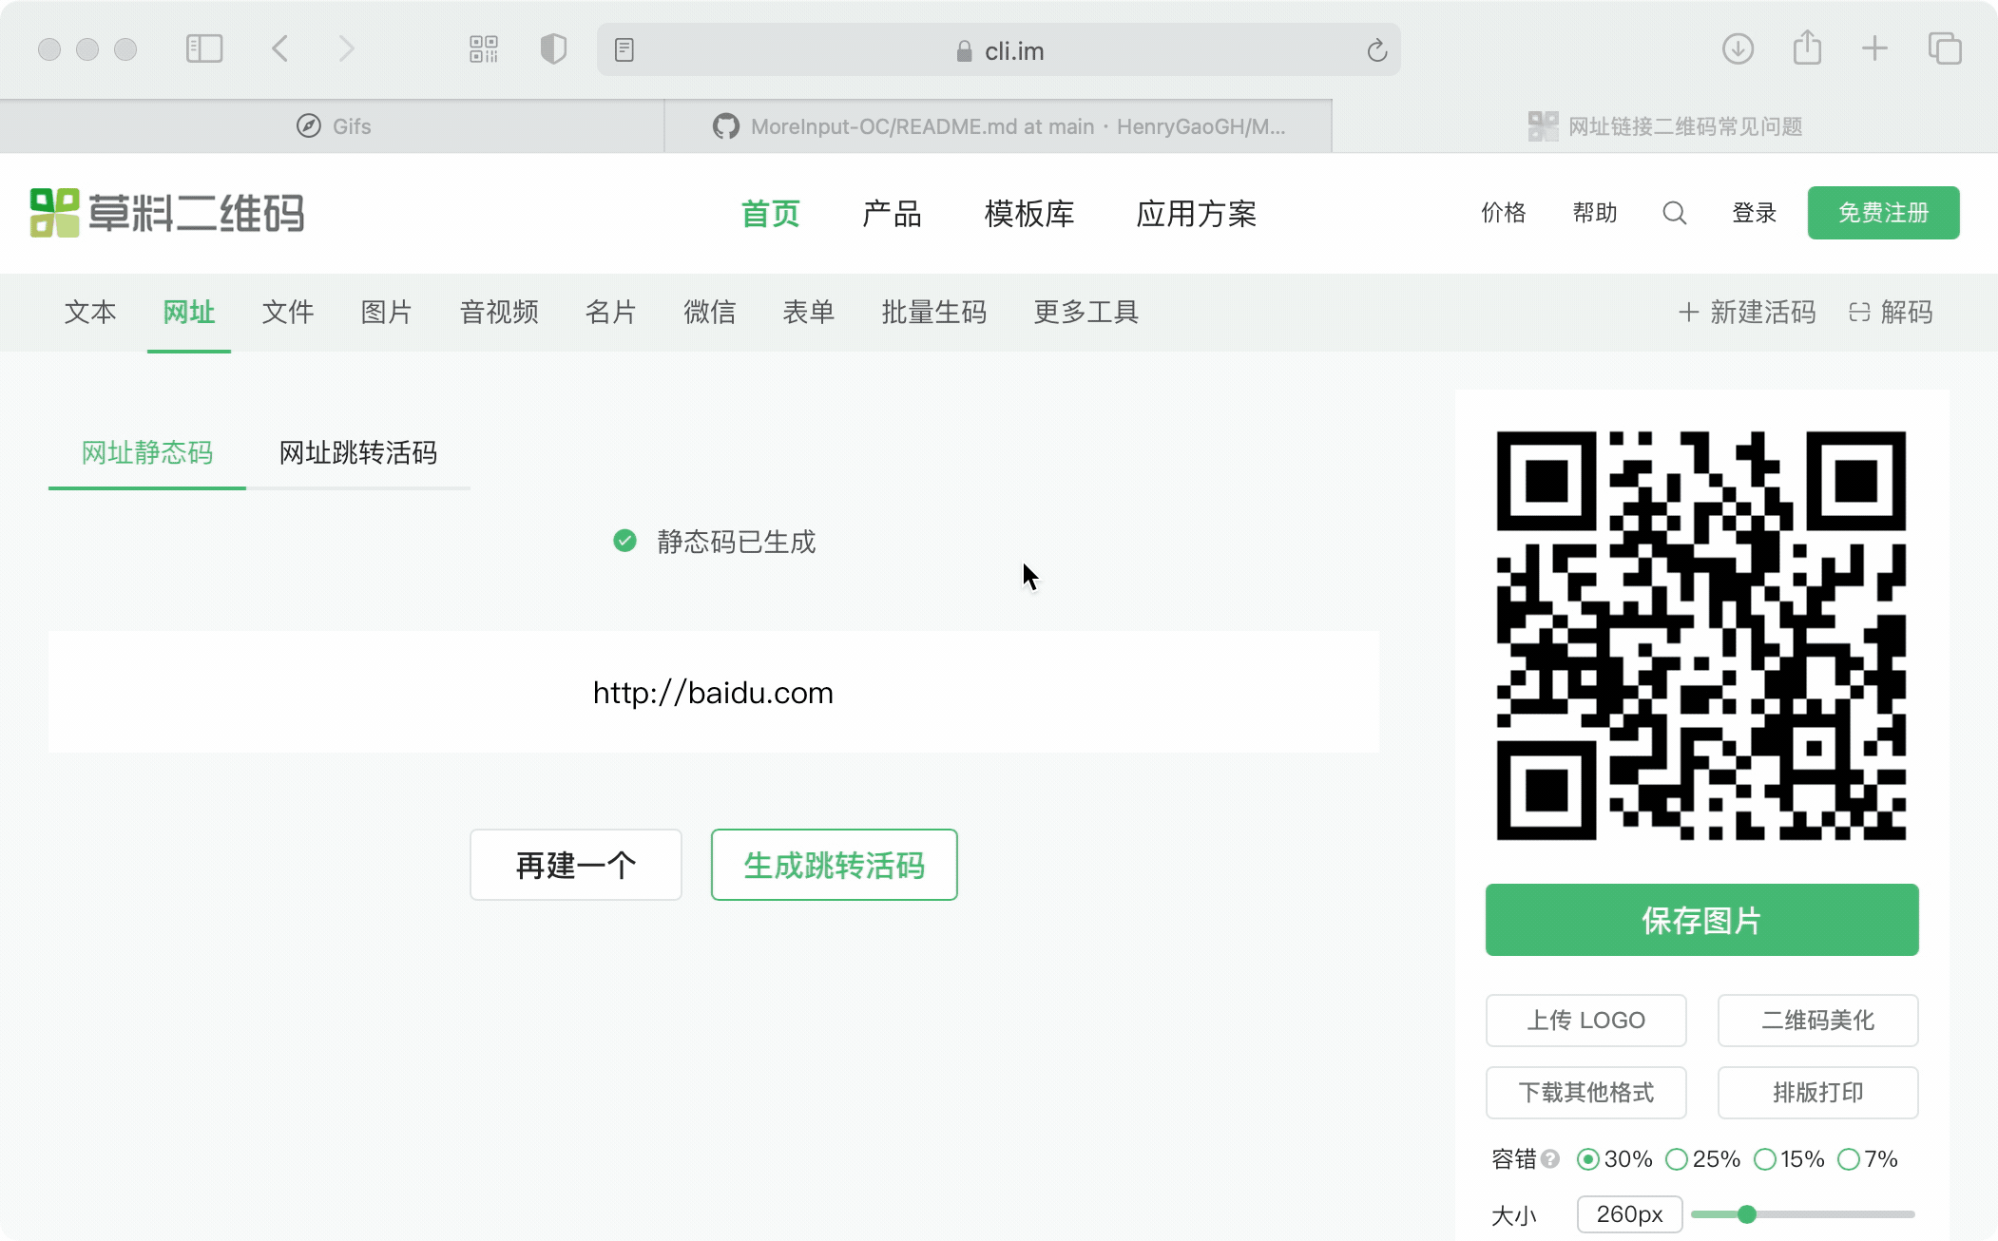Open the 更多工具 menu
This screenshot has width=1998, height=1241.
(1086, 312)
